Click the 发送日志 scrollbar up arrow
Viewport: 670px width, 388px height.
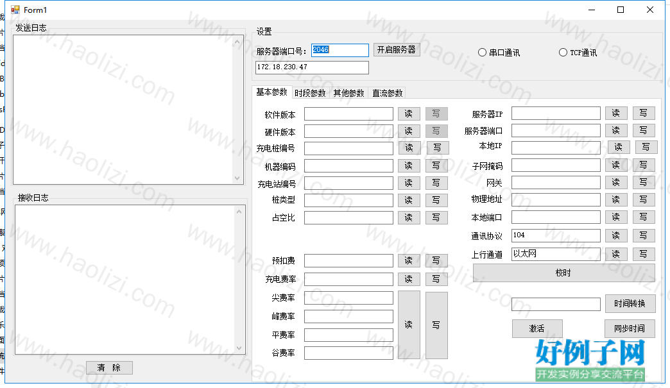pyautogui.click(x=237, y=42)
